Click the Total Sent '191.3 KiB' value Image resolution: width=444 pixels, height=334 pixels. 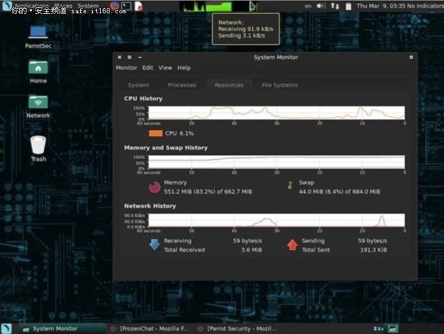pos(373,250)
